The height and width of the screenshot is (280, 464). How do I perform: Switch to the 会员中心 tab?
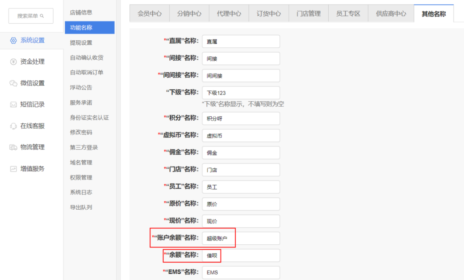[x=150, y=14]
